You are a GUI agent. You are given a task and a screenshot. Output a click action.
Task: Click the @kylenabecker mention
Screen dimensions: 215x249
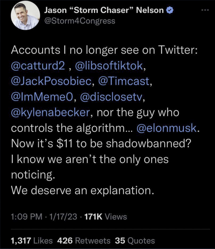[x=49, y=113]
